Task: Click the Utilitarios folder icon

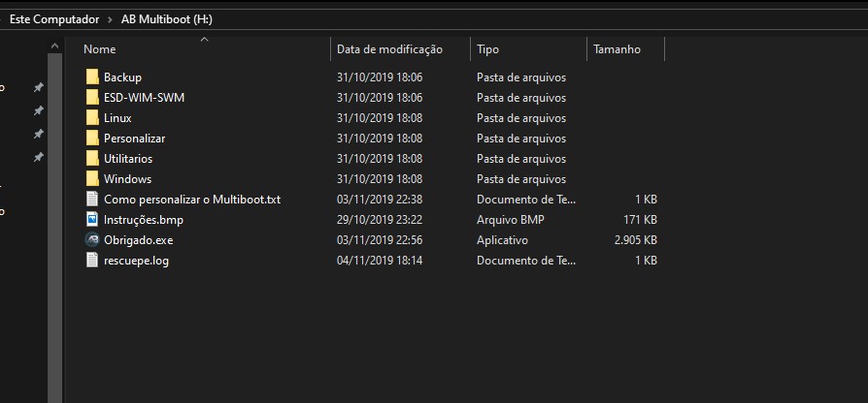Action: coord(92,159)
